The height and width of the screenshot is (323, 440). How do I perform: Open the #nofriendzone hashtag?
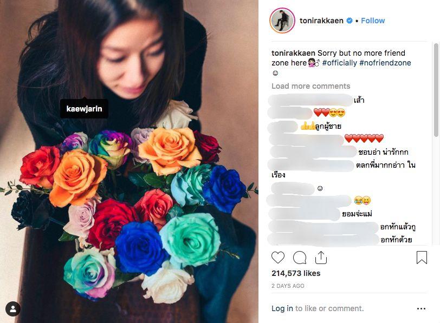385,63
